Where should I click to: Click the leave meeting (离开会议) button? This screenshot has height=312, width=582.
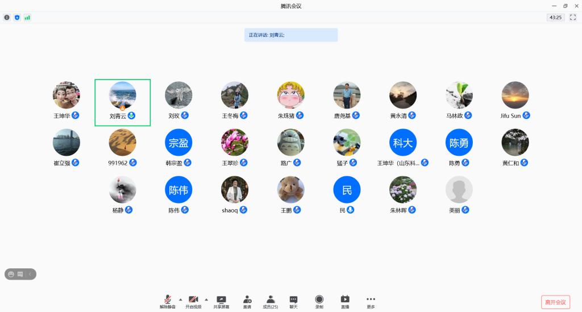point(555,302)
